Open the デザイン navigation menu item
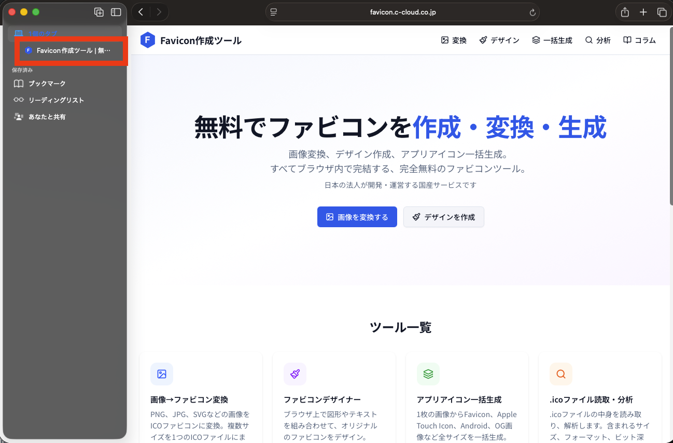The height and width of the screenshot is (443, 673). click(x=499, y=40)
